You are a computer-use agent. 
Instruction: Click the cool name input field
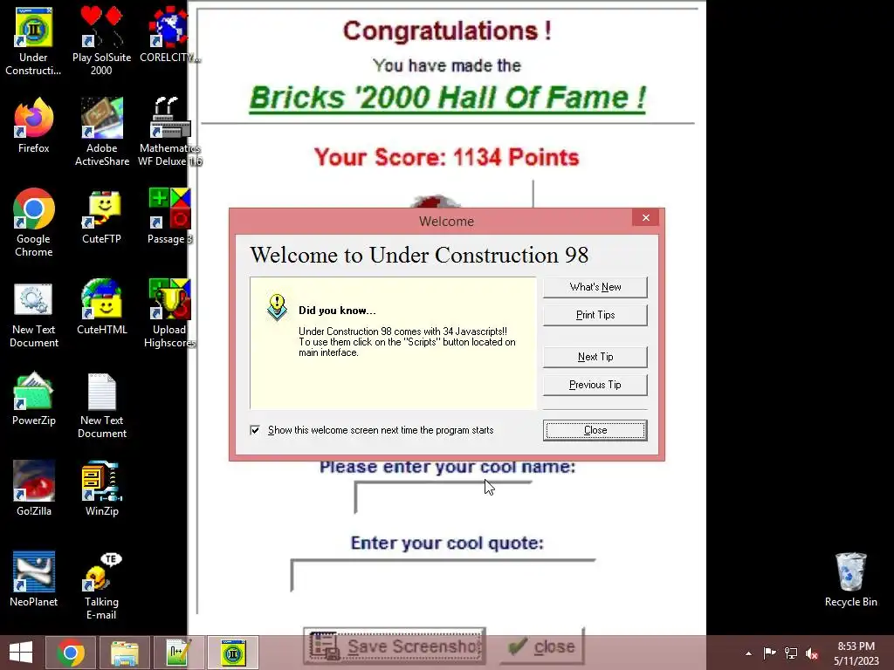coord(443,497)
